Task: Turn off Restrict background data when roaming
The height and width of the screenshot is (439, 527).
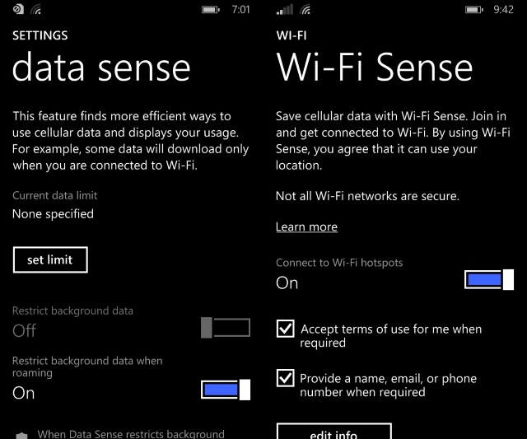Action: 225,390
